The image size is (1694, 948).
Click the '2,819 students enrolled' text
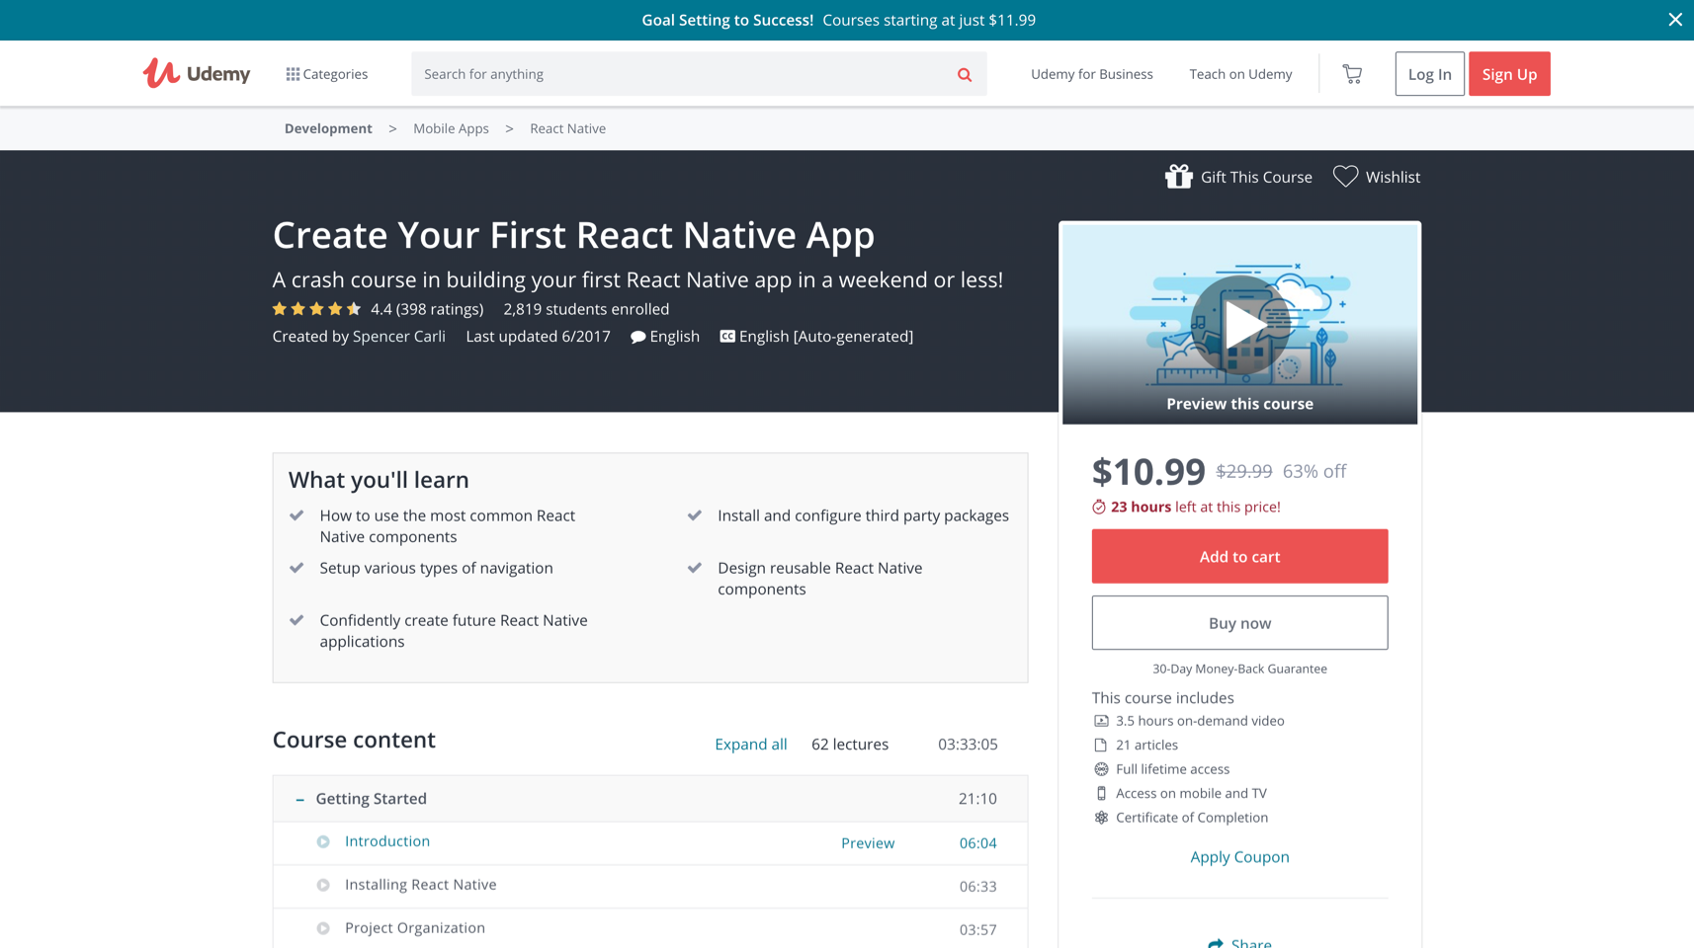[586, 309]
